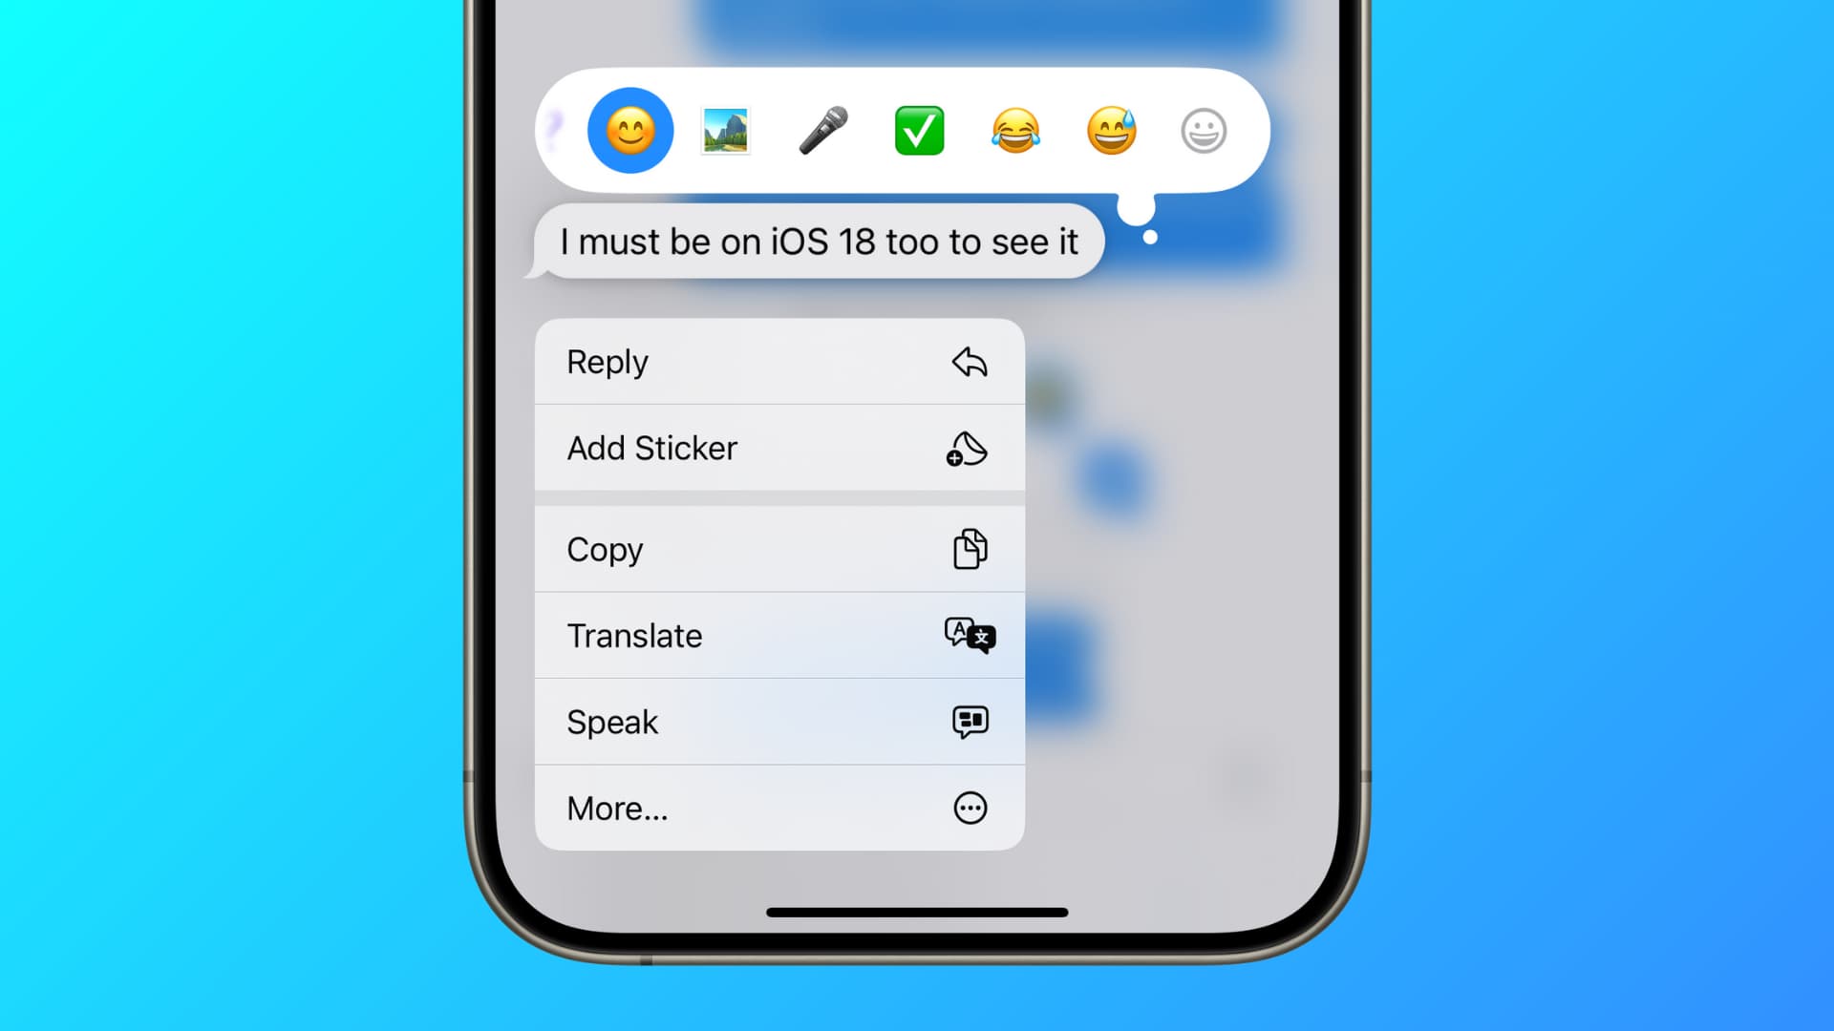The image size is (1834, 1031).
Task: Expand the Speak message option
Action: [x=778, y=722]
